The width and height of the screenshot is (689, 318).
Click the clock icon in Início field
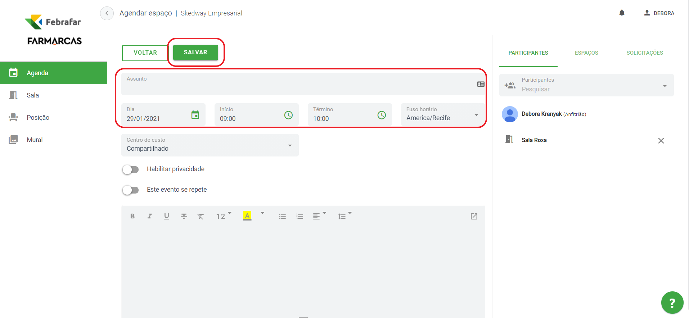coord(288,115)
